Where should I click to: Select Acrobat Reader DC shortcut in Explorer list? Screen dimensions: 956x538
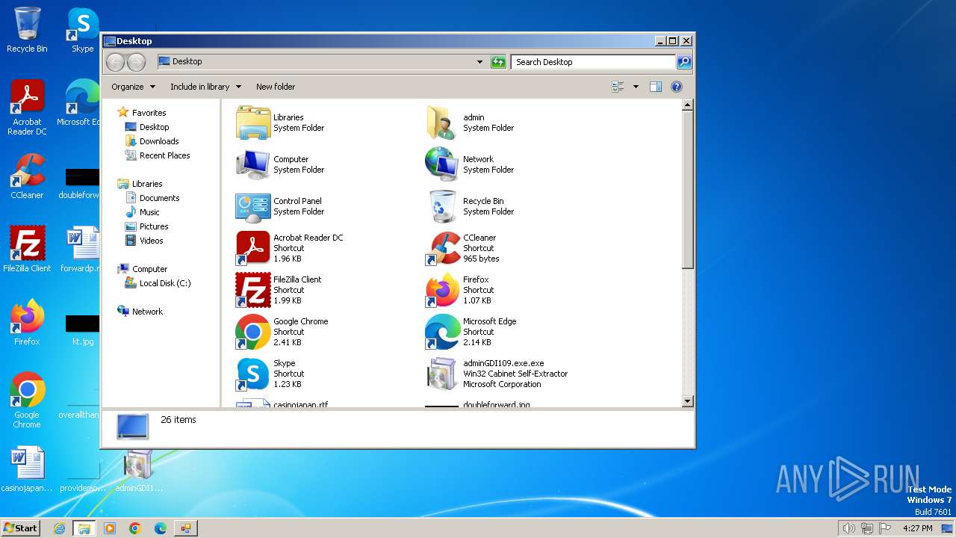click(253, 248)
